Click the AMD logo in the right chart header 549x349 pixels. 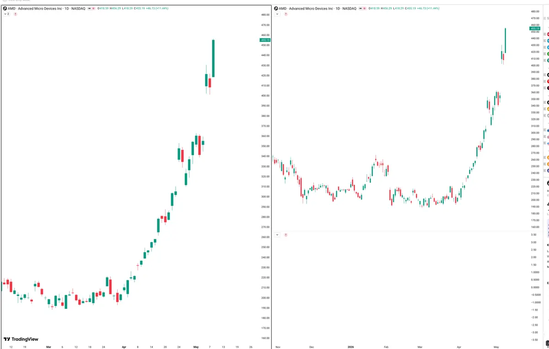pyautogui.click(x=277, y=9)
